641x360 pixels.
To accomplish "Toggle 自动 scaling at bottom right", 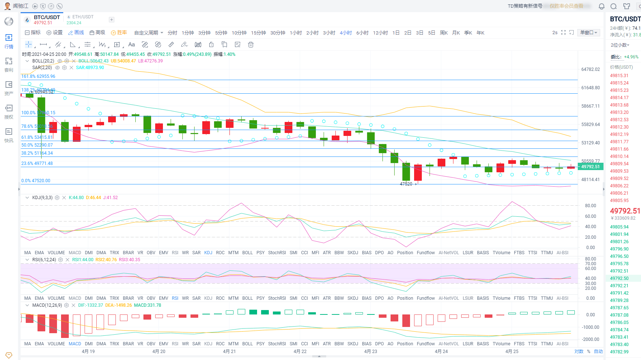I will tap(598, 352).
